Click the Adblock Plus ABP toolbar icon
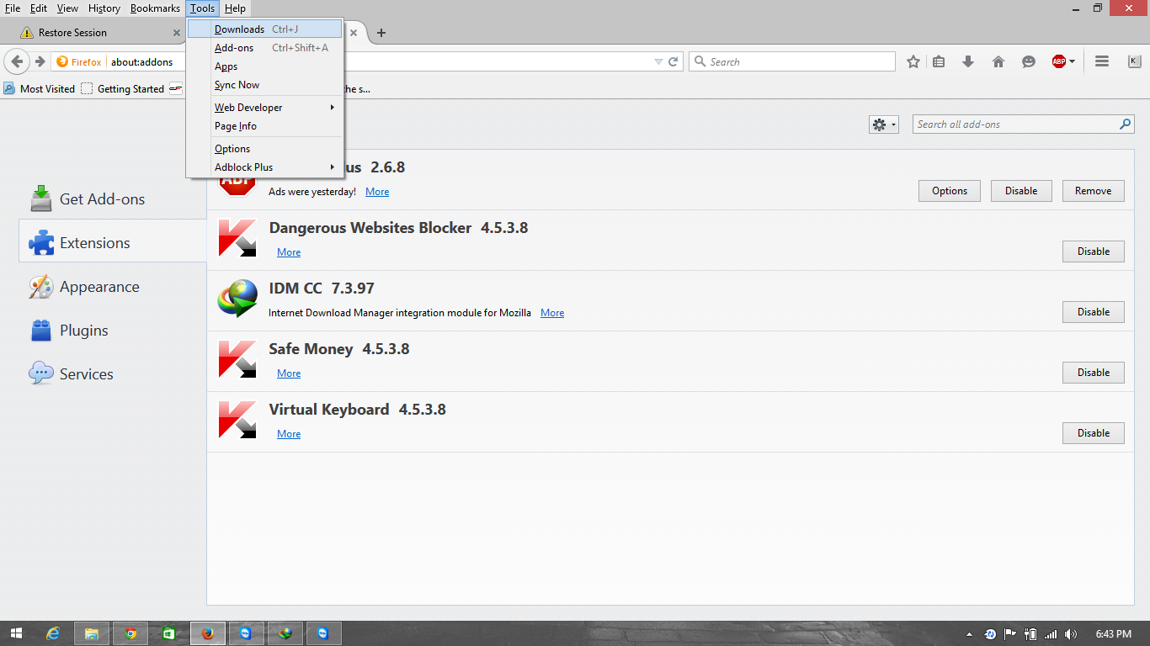 pyautogui.click(x=1058, y=61)
